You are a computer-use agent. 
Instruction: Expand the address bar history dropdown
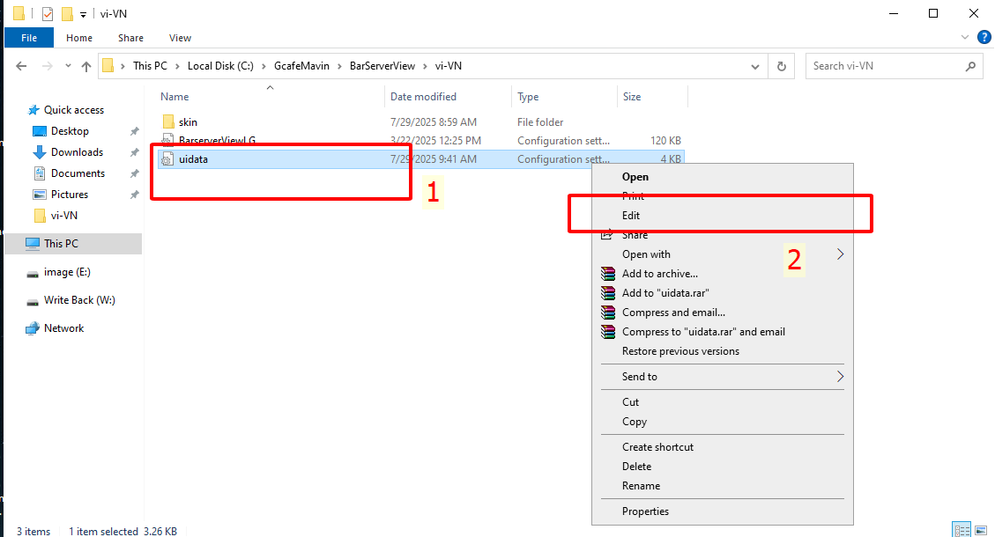[755, 67]
